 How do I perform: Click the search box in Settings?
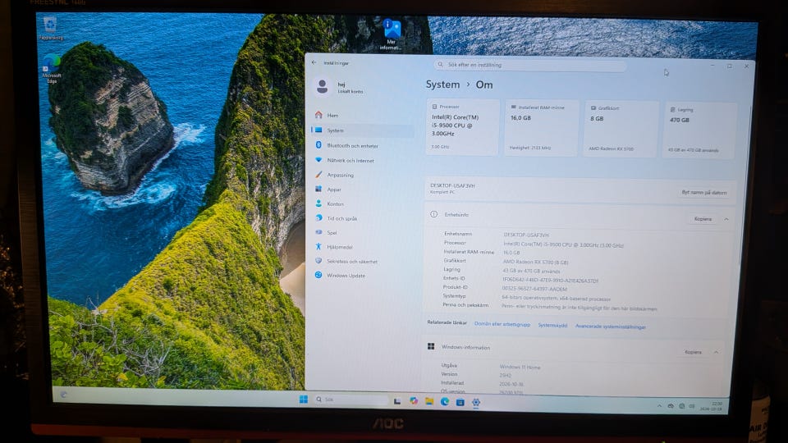pyautogui.click(x=529, y=65)
